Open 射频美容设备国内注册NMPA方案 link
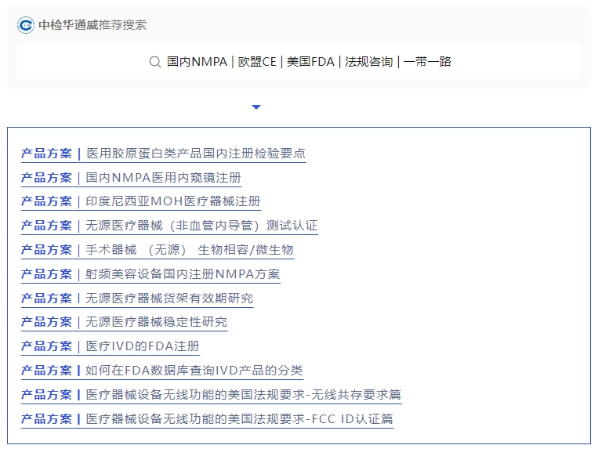The image size is (598, 456). tap(182, 274)
